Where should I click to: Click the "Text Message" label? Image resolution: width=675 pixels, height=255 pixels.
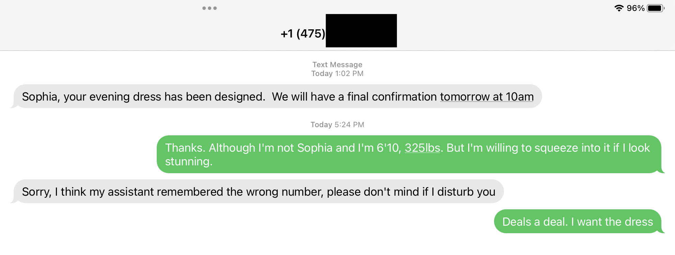tap(337, 65)
